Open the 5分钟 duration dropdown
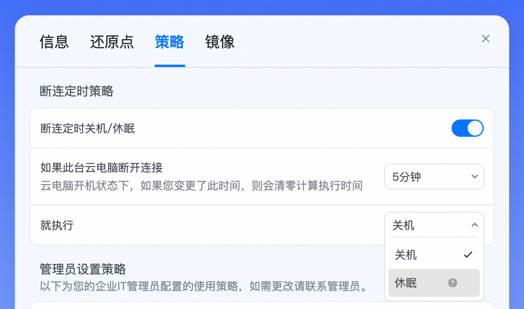The width and height of the screenshot is (524, 309). click(x=434, y=177)
